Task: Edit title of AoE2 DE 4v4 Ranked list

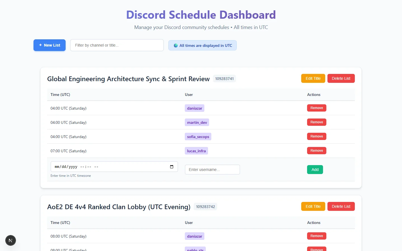Action: click(x=313, y=206)
